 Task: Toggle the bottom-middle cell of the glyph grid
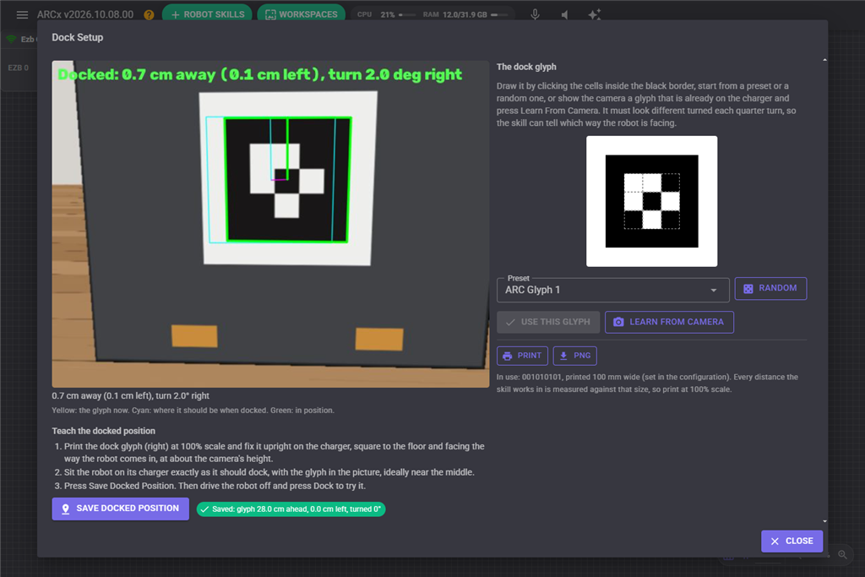(652, 220)
